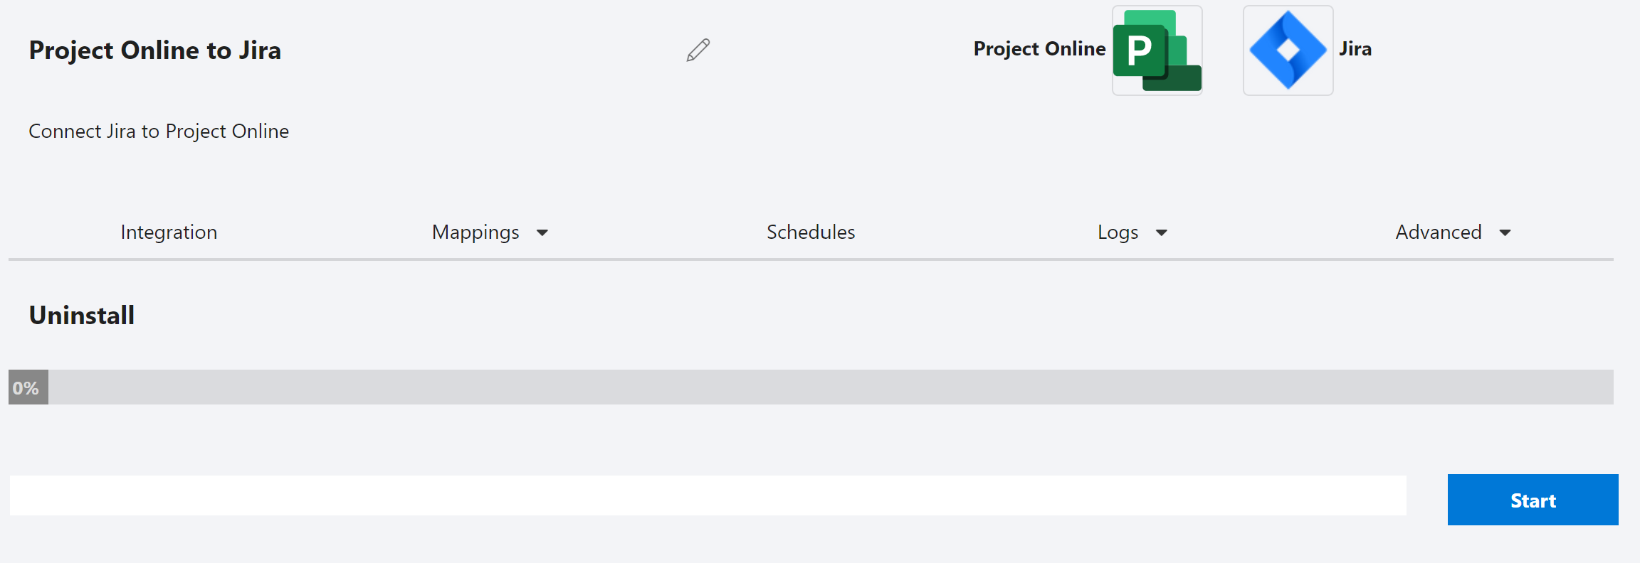Click the 0% percentage indicator

[27, 387]
